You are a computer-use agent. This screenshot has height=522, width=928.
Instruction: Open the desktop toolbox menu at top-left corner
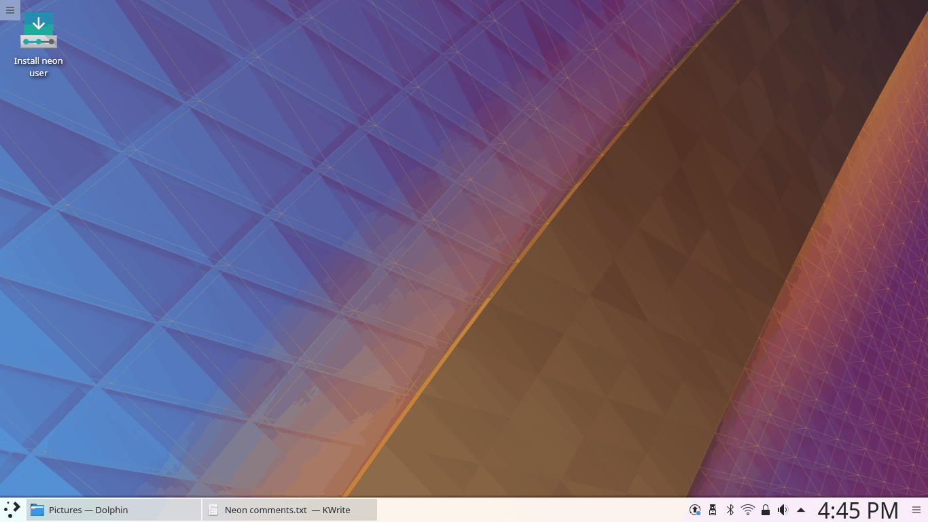click(10, 10)
